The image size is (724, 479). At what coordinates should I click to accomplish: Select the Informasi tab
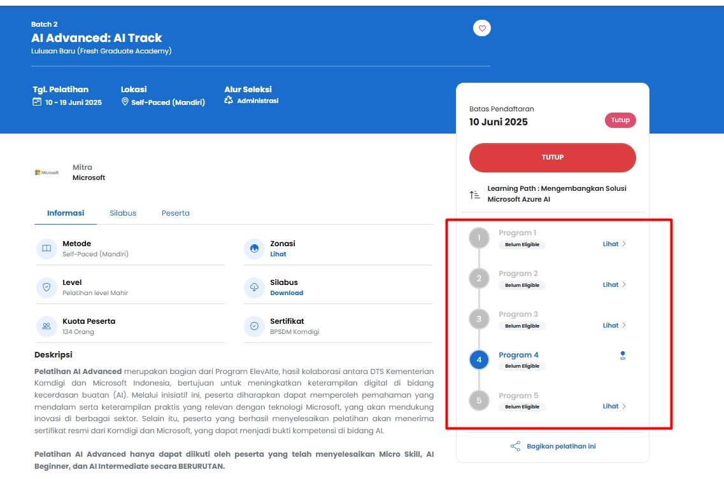[x=66, y=213]
